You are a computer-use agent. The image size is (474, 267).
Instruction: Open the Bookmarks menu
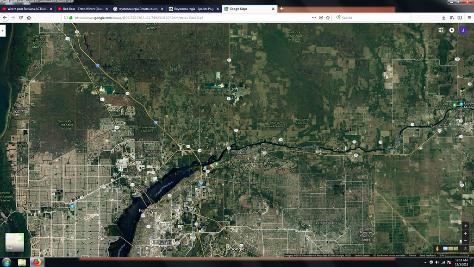pyautogui.click(x=45, y=1)
